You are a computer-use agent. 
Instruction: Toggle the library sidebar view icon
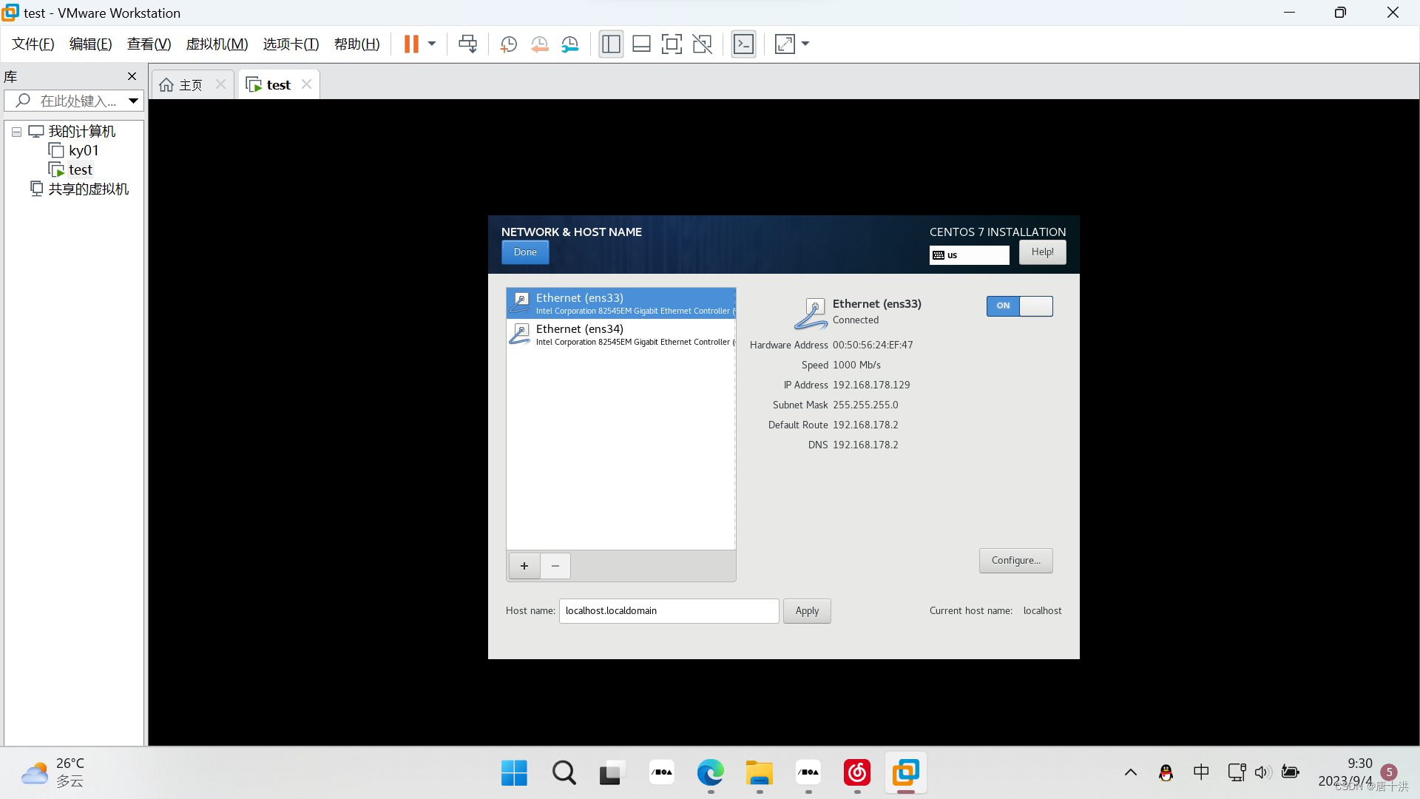point(611,44)
